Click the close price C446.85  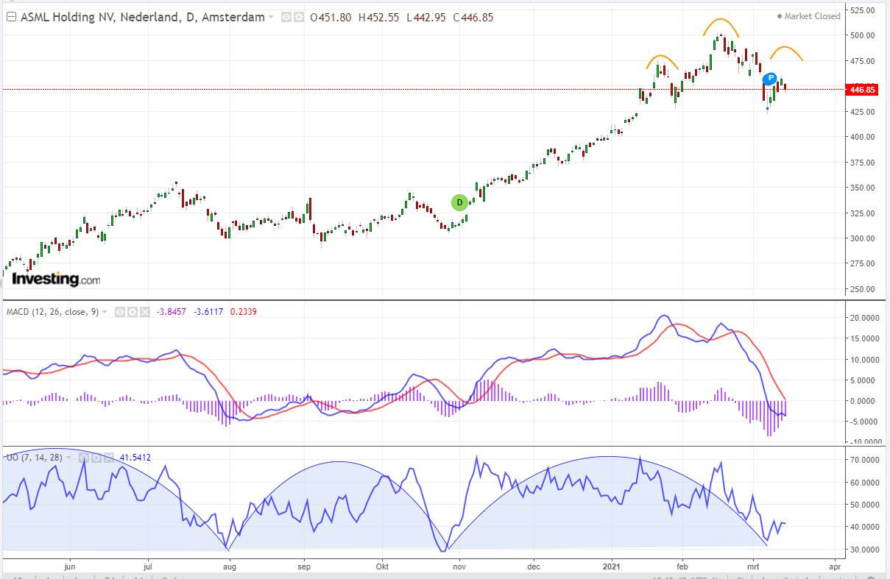tap(473, 17)
